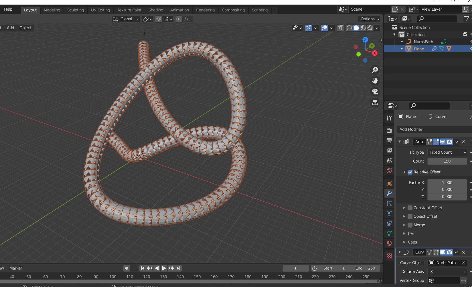This screenshot has width=472, height=287.
Task: Open the Object Data Properties tab
Action: point(389,233)
